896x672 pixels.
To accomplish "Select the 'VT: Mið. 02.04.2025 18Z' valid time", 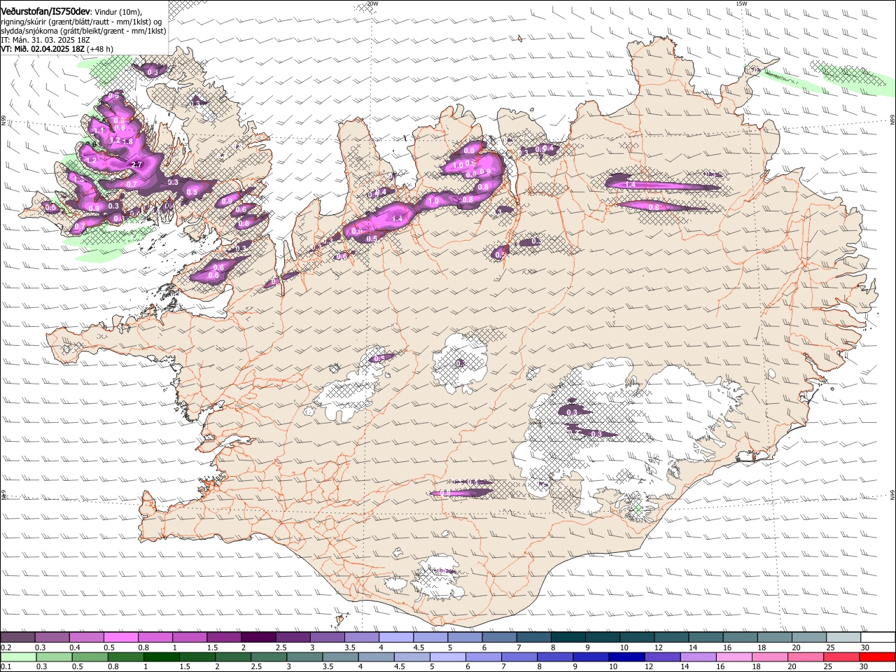I will 42,49.
